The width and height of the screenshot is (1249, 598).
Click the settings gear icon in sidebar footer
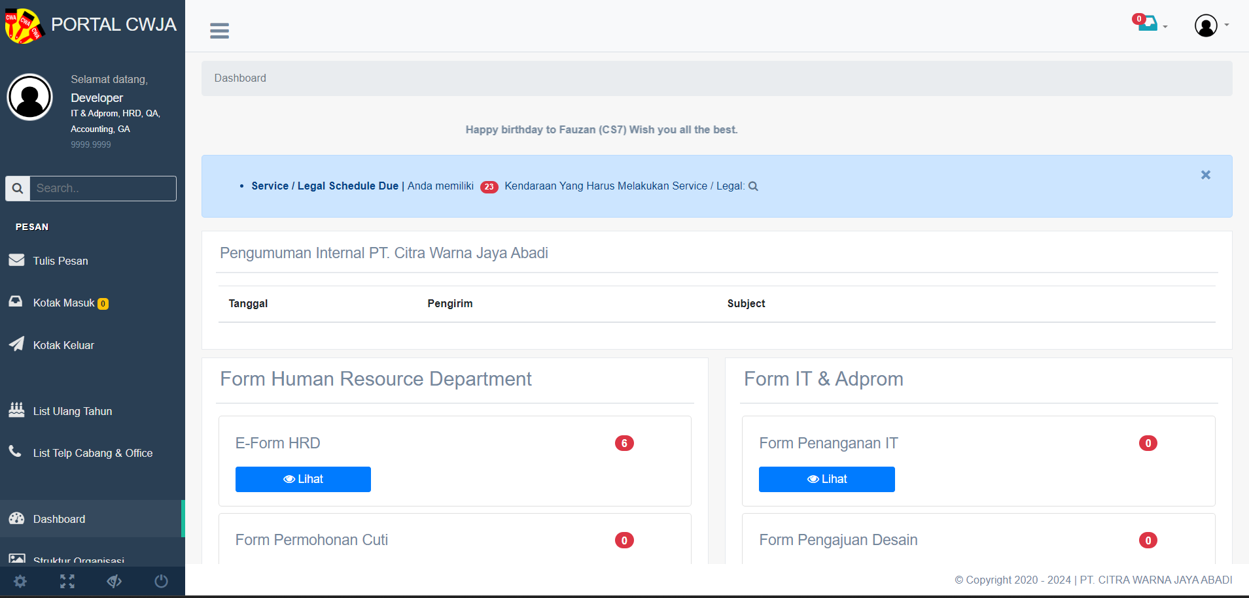pyautogui.click(x=20, y=581)
